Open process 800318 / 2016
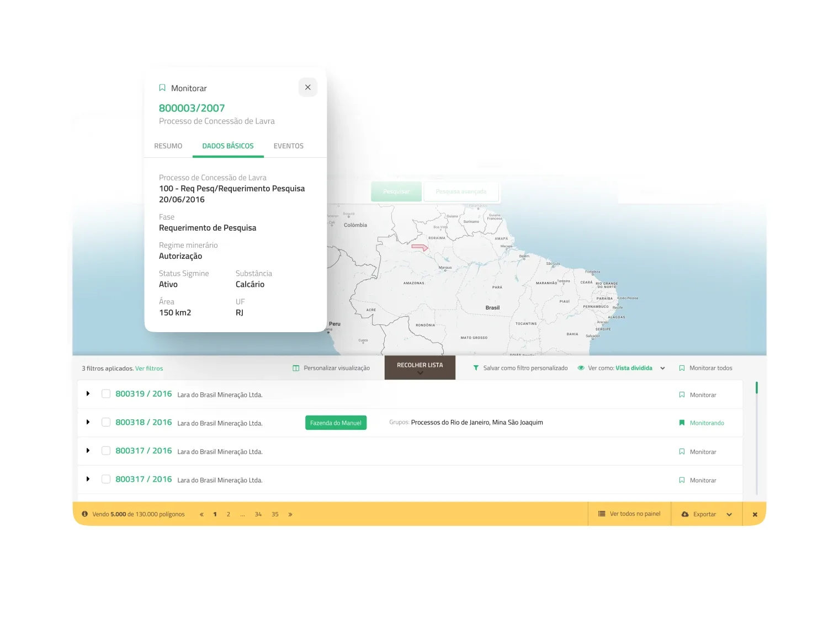Image resolution: width=839 pixels, height=629 pixels. click(x=144, y=422)
